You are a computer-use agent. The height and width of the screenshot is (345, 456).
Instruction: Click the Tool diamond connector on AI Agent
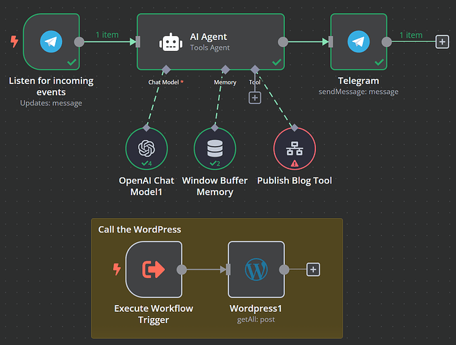point(255,70)
